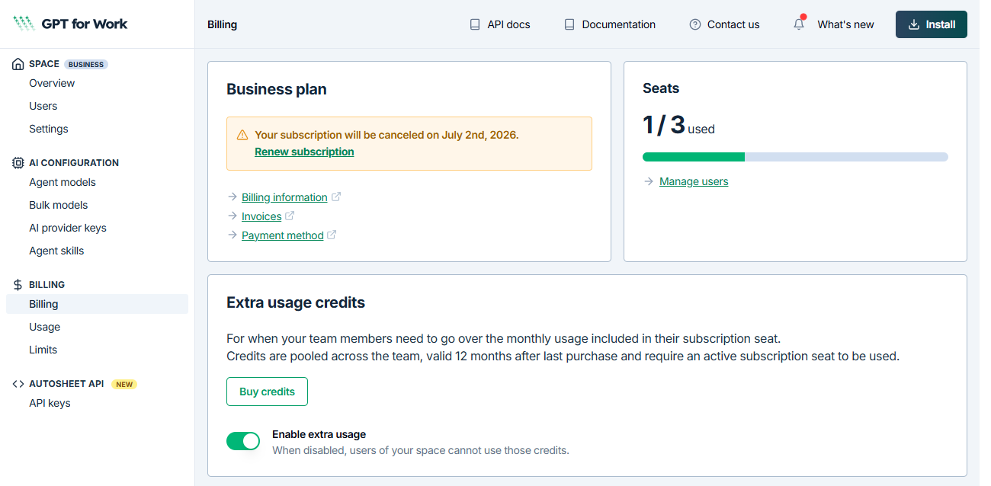Open Documentation link
This screenshot has width=991, height=486.
610,24
